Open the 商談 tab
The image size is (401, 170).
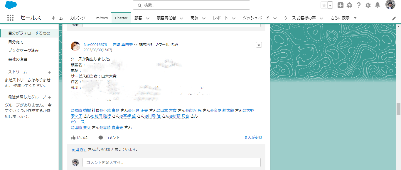pyautogui.click(x=194, y=18)
